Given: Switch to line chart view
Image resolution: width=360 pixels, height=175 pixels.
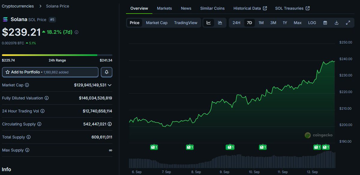Looking at the screenshot, I should pos(209,23).
